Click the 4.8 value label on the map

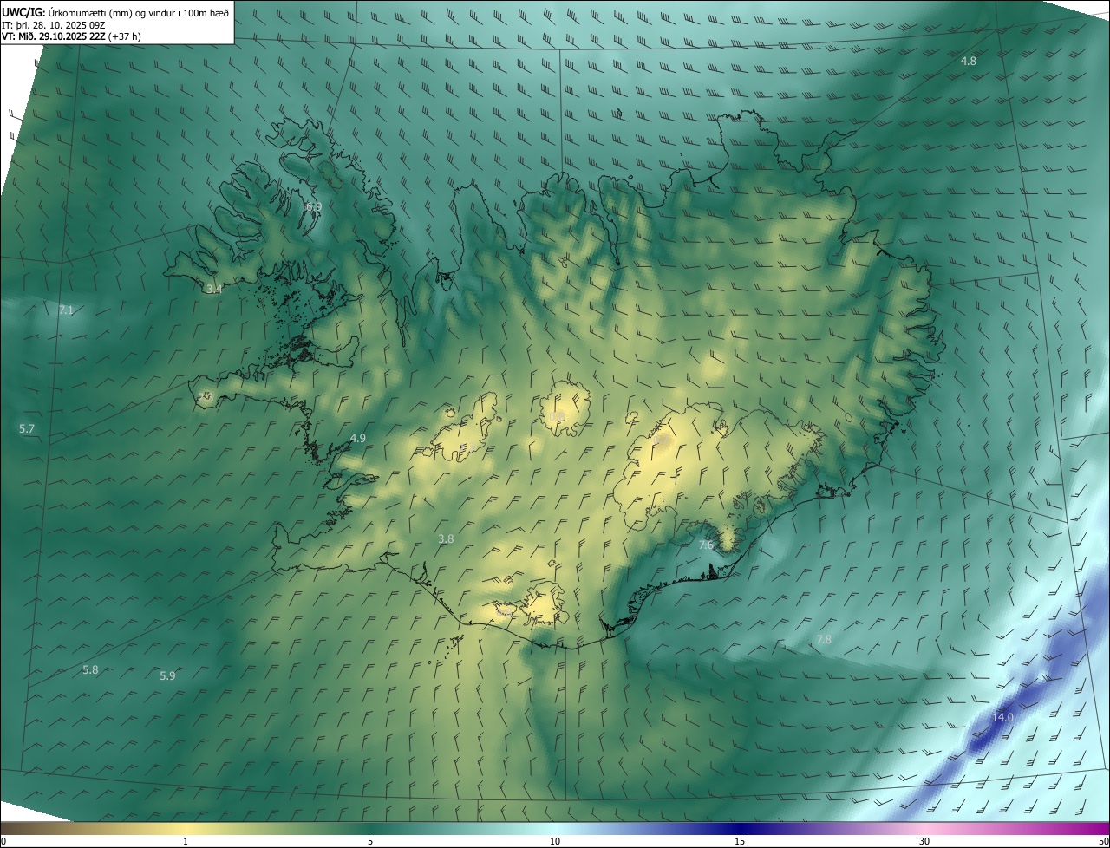coord(969,61)
